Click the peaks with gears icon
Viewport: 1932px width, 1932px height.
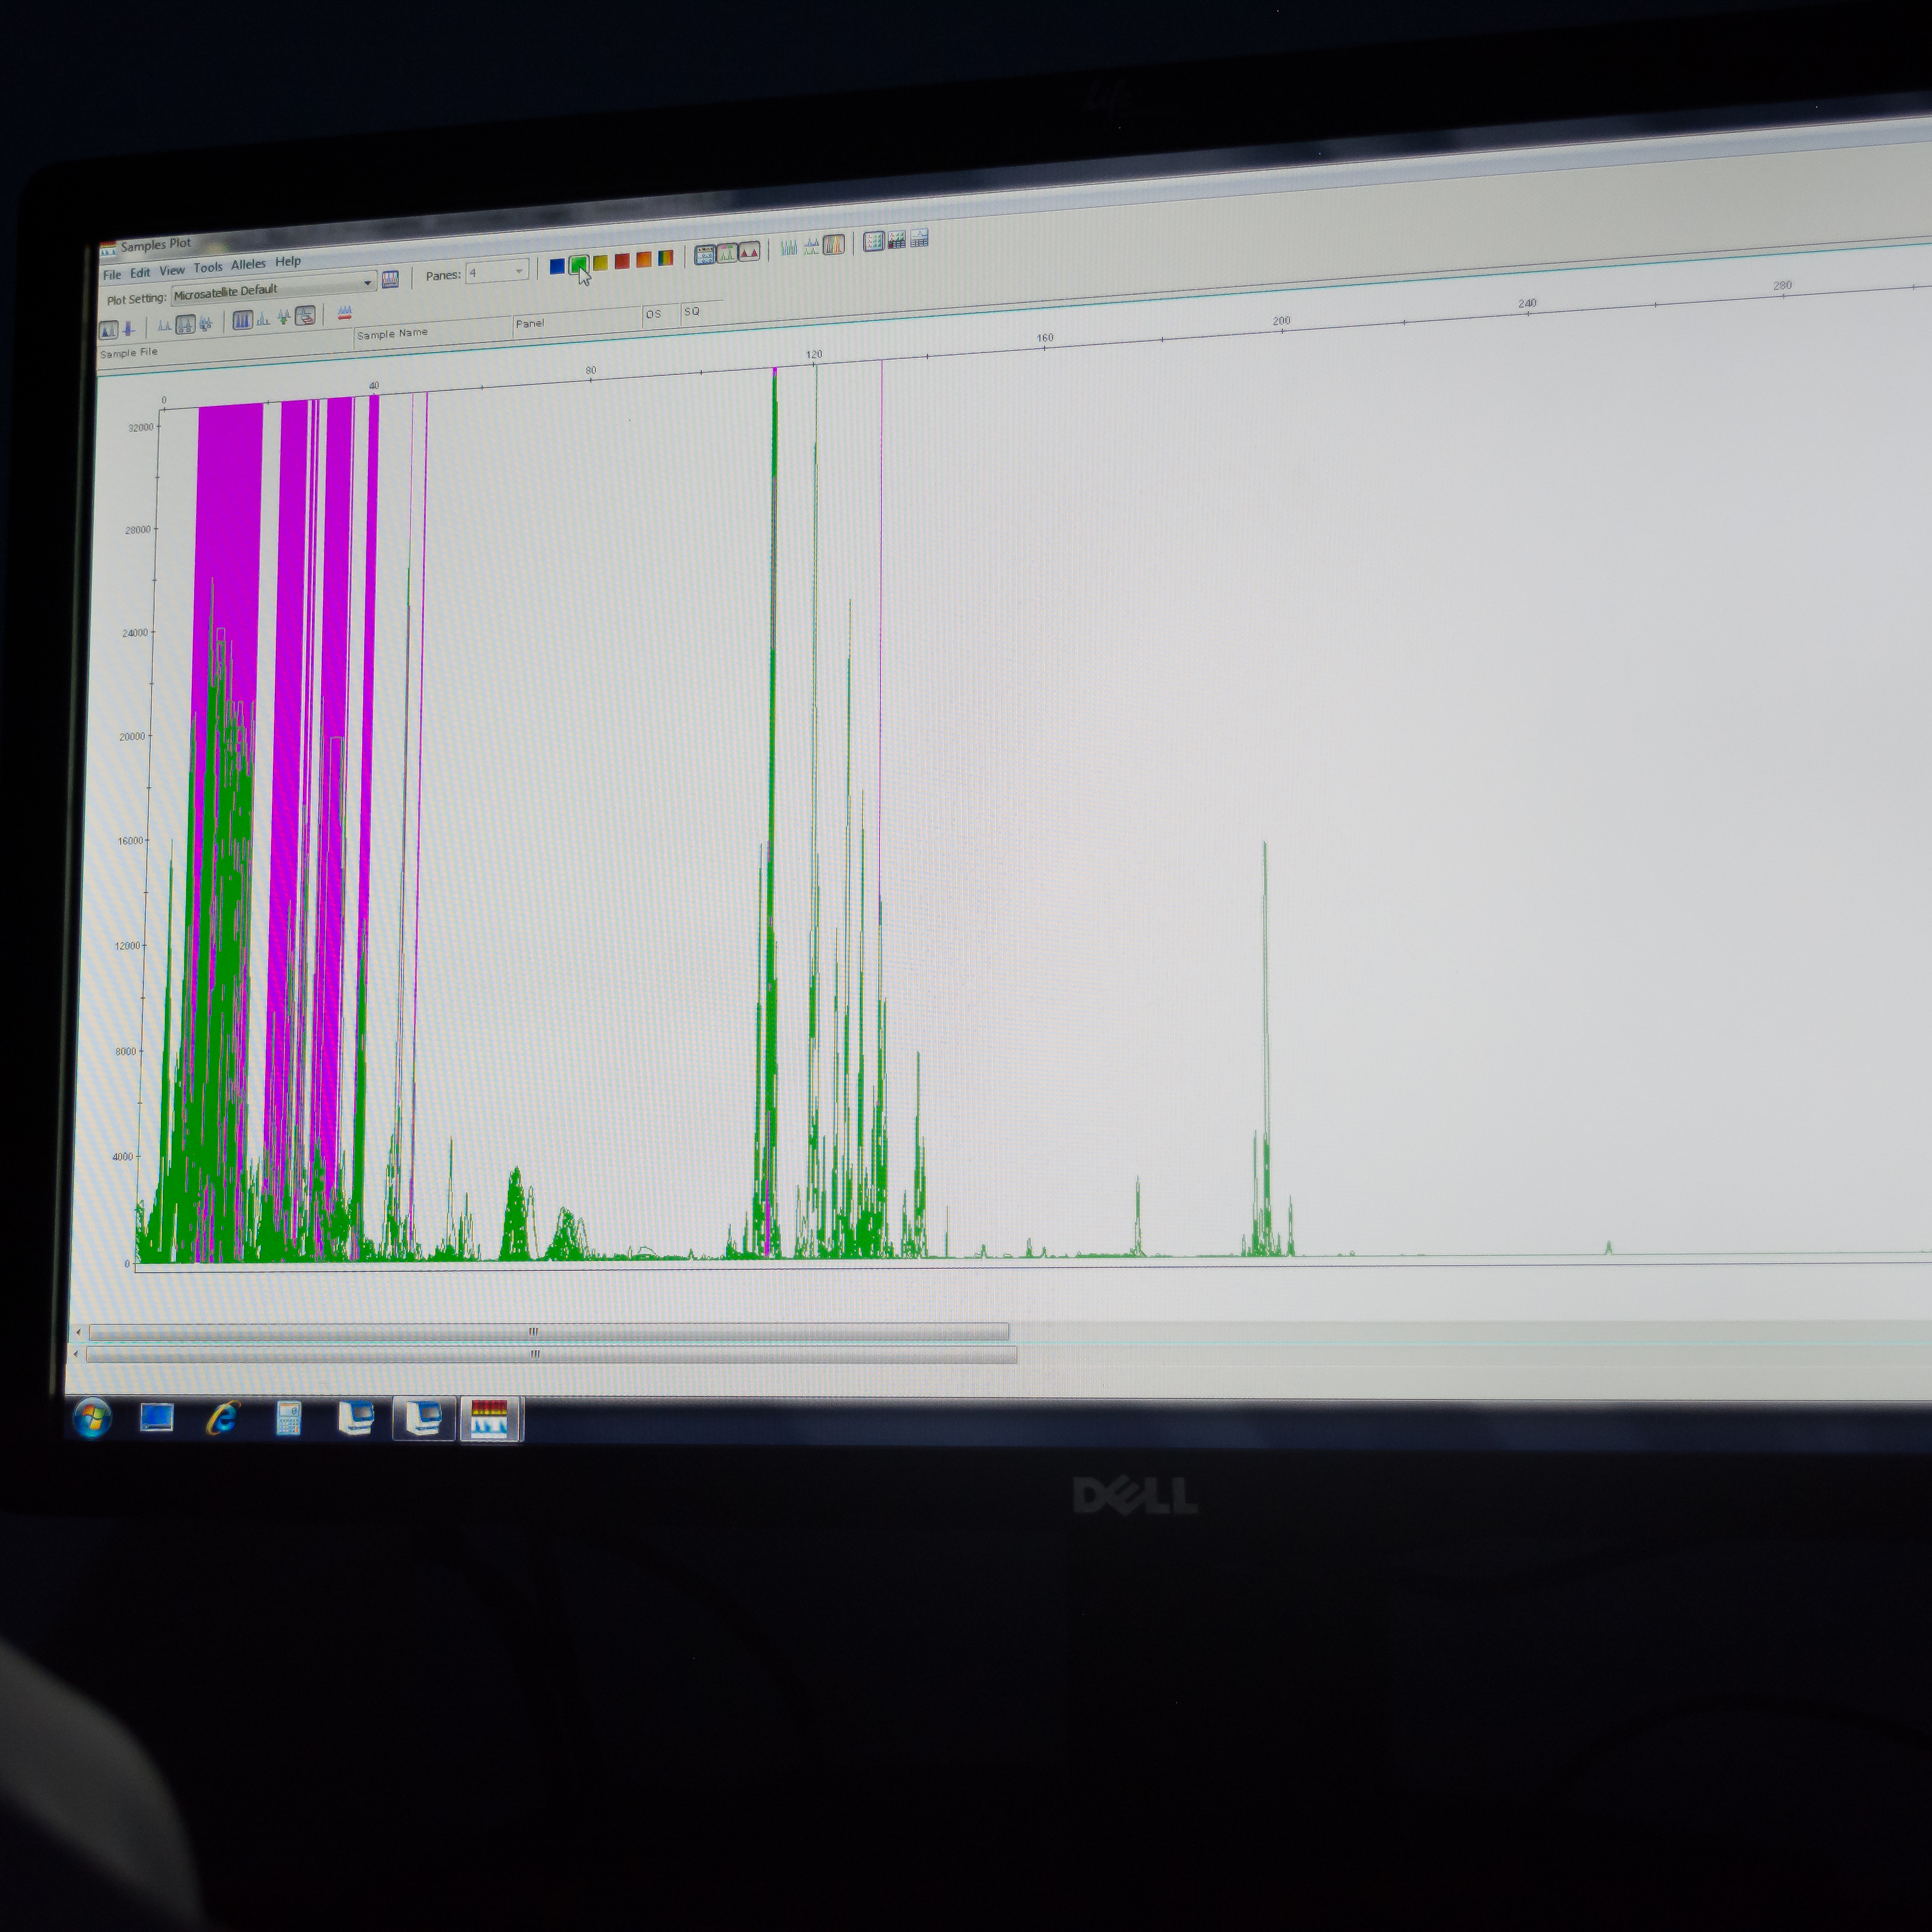206,323
